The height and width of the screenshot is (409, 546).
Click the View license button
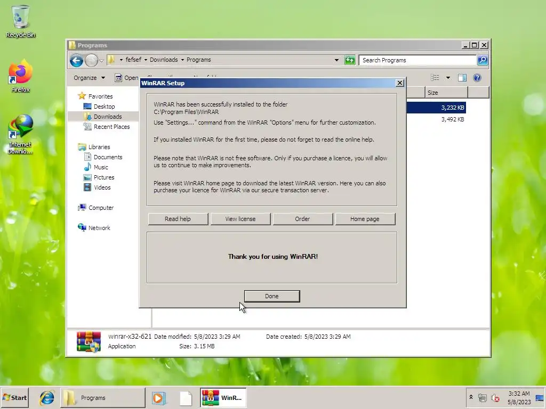pyautogui.click(x=240, y=219)
